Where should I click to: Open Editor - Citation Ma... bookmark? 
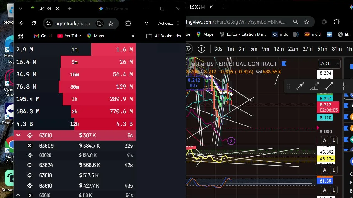243,34
